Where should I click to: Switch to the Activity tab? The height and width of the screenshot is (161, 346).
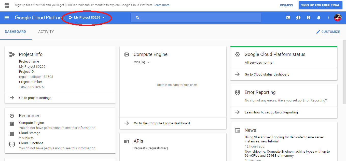pyautogui.click(x=46, y=32)
